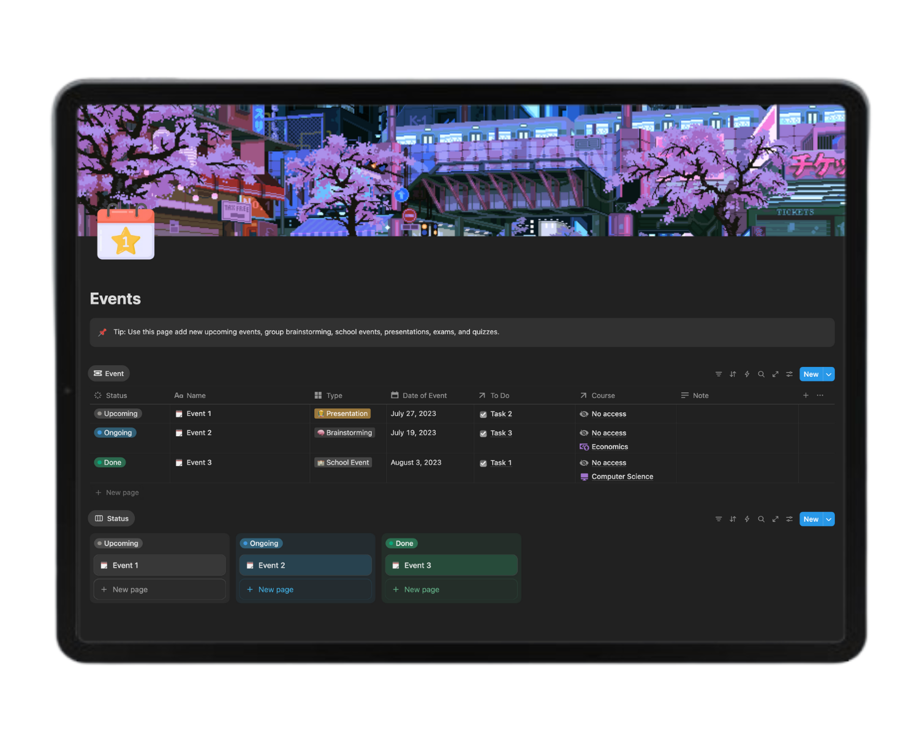Viewport: 919px width, 735px height.
Task: Add New page row below Event table
Action: (117, 493)
